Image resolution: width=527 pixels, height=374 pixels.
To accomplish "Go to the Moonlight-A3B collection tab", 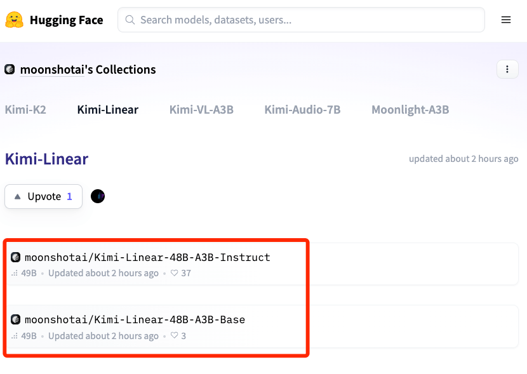I will click(410, 110).
